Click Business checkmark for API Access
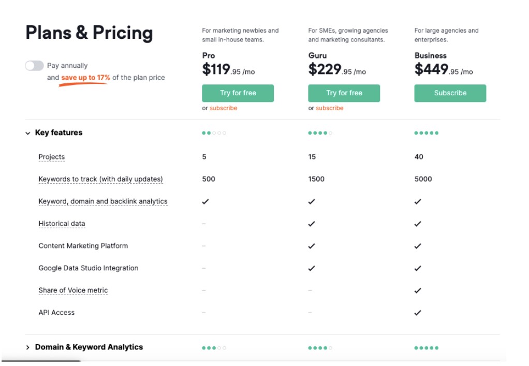The width and height of the screenshot is (529, 366). [x=418, y=313]
